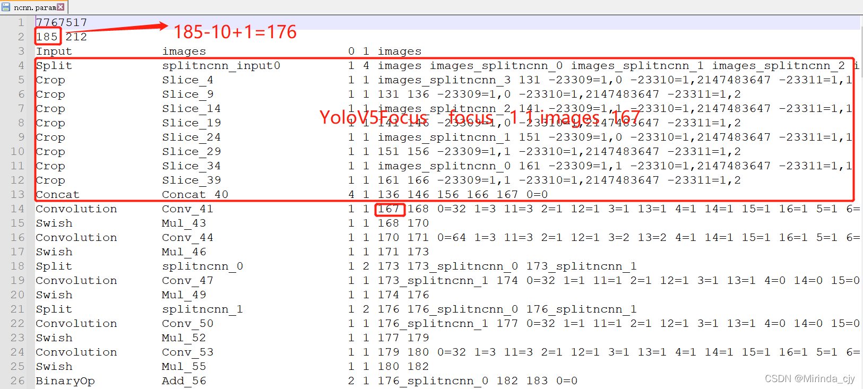Click the input blob 167 on Conv_41 line
The height and width of the screenshot is (389, 863).
coord(389,209)
